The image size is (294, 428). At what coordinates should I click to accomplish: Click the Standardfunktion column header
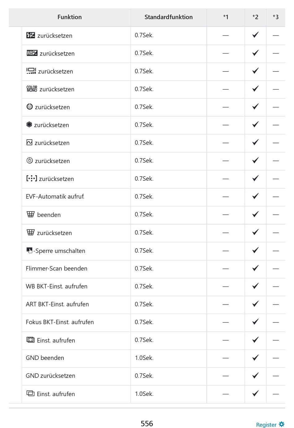[x=168, y=17]
